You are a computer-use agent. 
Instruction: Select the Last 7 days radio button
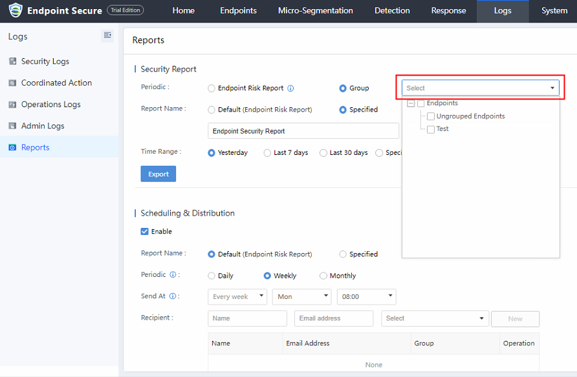point(268,153)
